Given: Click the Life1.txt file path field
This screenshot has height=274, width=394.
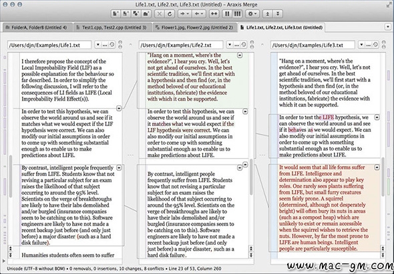Looking at the screenshot, I should click(49, 45).
